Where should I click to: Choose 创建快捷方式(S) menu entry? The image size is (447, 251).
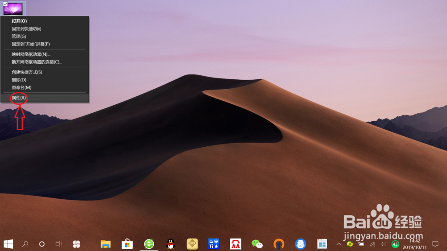(45, 72)
